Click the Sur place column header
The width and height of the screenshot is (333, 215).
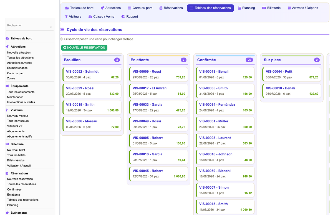[x=292, y=60]
